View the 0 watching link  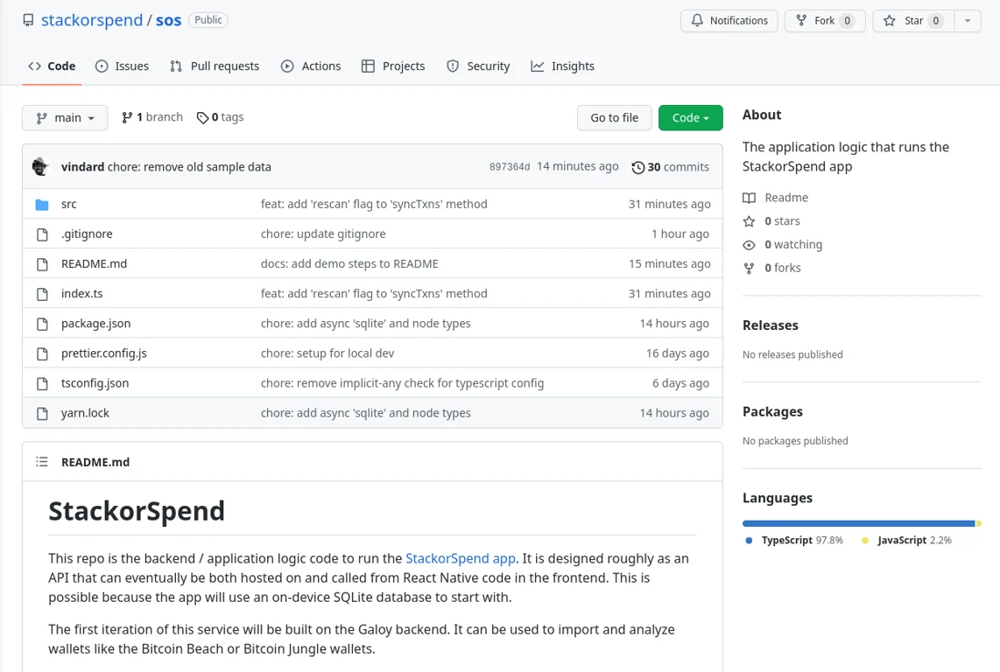783,245
